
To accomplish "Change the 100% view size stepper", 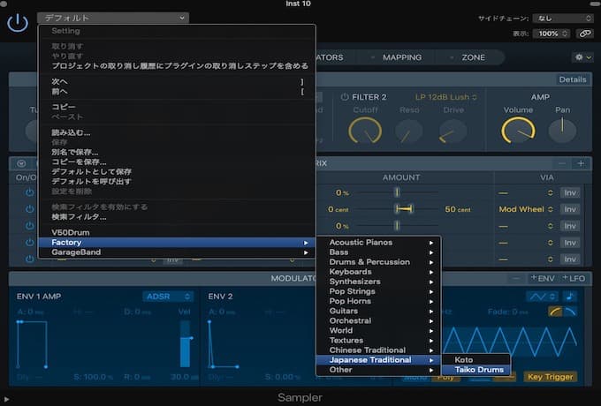I will tap(552, 34).
